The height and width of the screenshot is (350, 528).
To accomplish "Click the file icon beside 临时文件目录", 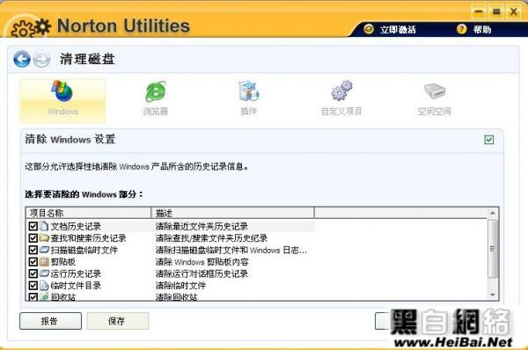I will 44,286.
